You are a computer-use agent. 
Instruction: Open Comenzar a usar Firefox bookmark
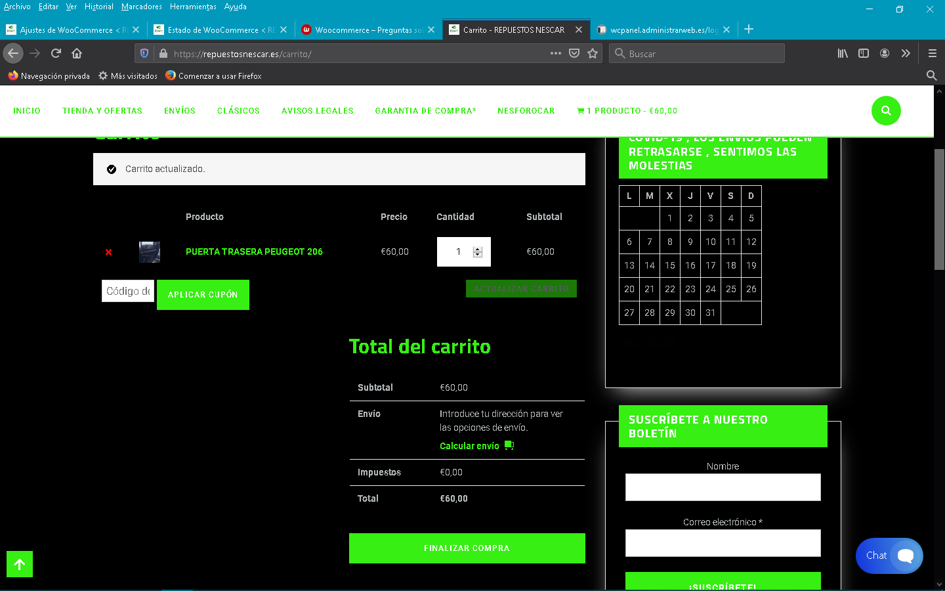pos(214,76)
